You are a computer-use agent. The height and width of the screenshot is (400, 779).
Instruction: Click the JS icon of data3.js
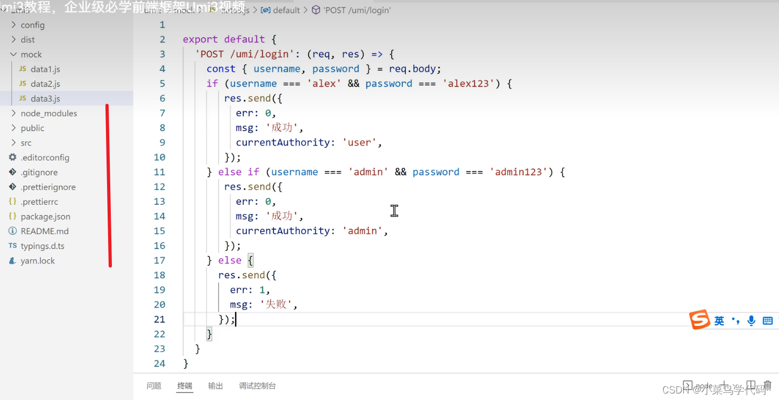pyautogui.click(x=23, y=98)
